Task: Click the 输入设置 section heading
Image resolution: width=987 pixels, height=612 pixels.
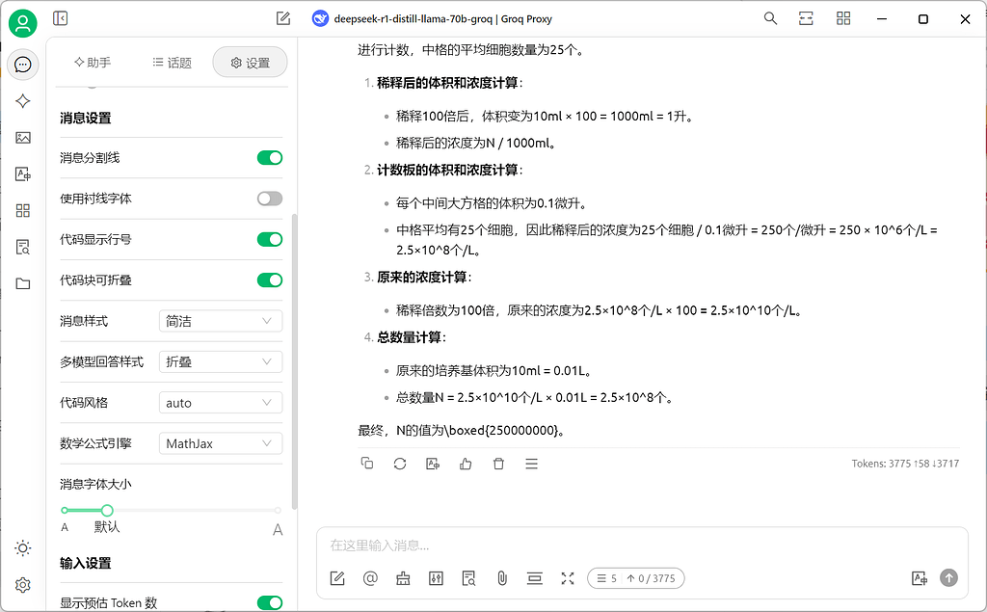Action: pyautogui.click(x=86, y=563)
